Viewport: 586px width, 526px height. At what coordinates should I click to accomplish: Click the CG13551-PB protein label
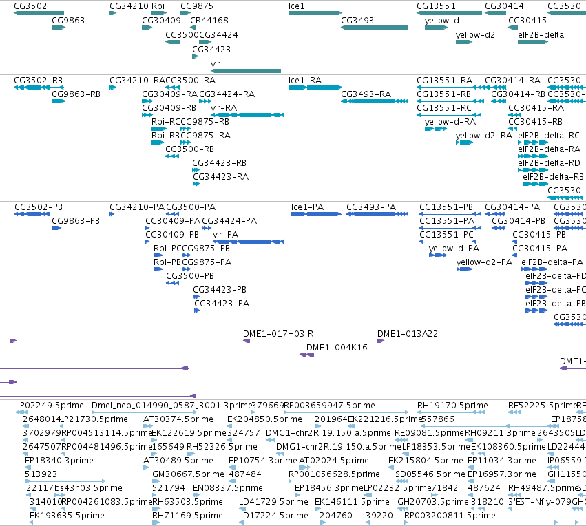click(x=446, y=207)
